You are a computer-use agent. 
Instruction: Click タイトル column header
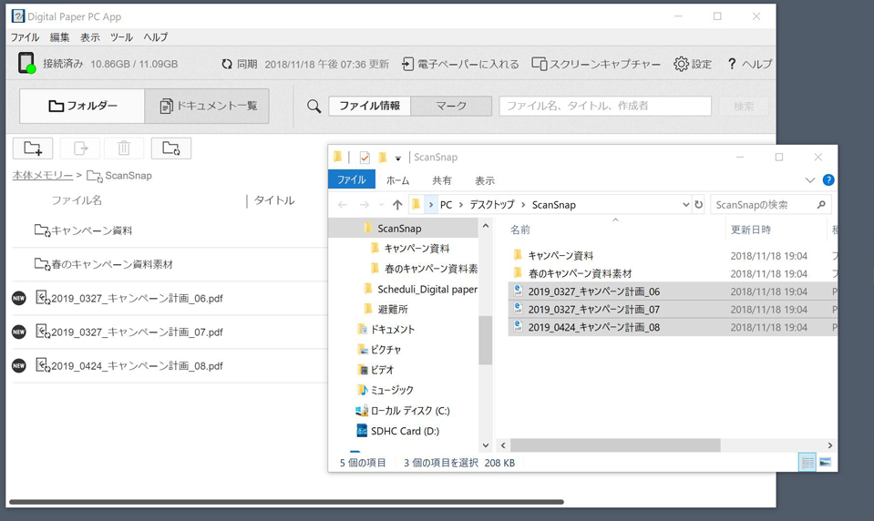274,200
